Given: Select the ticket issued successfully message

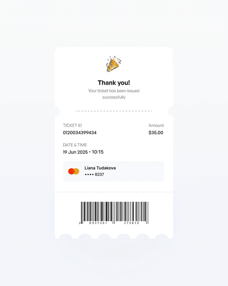Looking at the screenshot, I should click(x=114, y=94).
